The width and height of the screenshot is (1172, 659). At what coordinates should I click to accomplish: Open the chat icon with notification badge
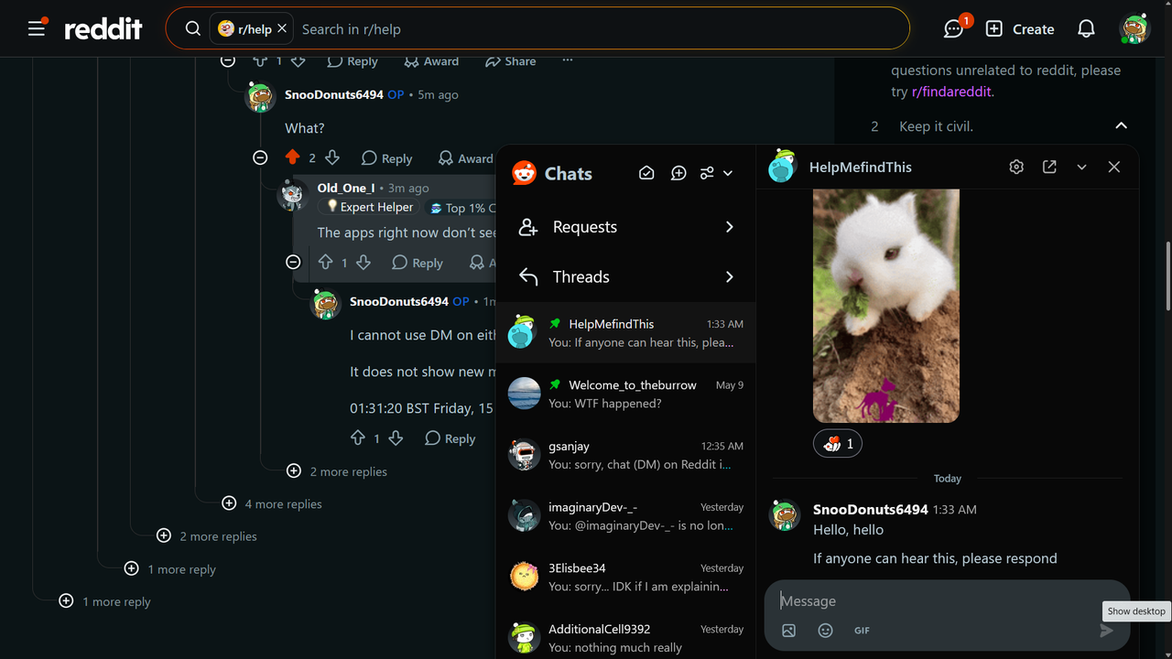pyautogui.click(x=954, y=29)
